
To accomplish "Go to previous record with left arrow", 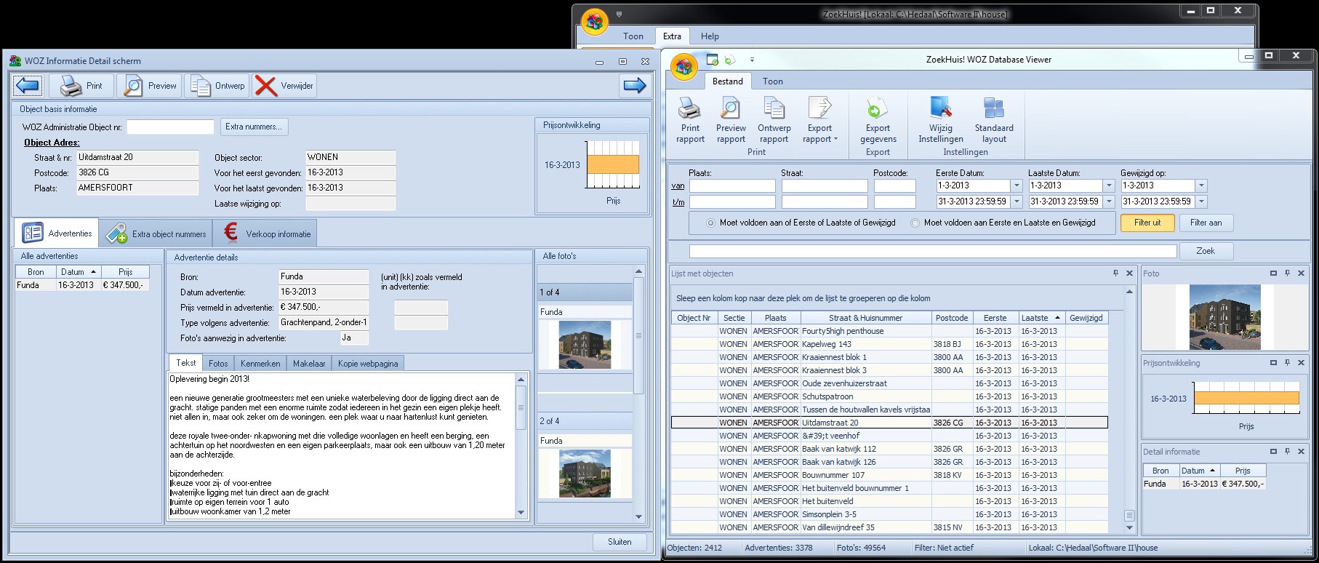I will coord(28,86).
